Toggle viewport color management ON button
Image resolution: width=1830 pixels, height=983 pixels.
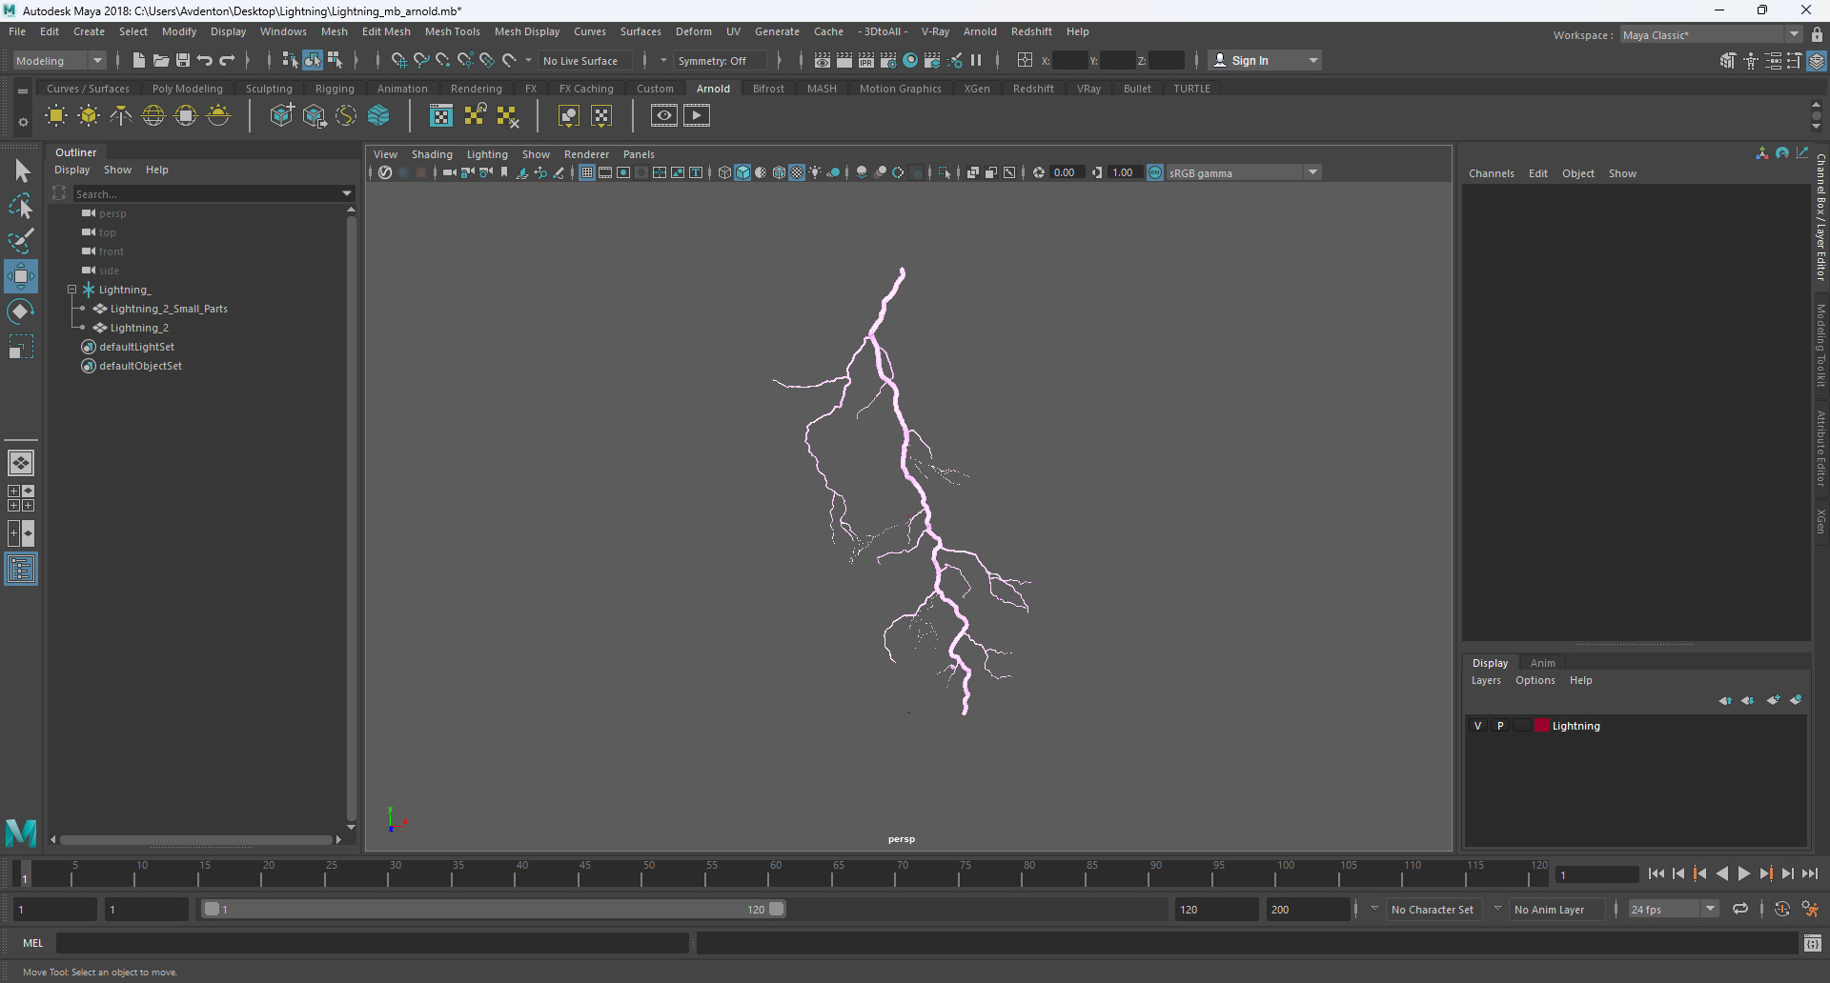(1155, 172)
